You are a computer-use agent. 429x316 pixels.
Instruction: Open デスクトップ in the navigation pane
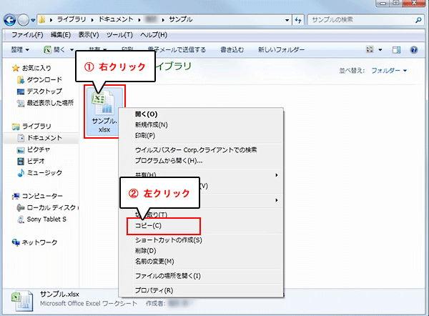click(44, 91)
